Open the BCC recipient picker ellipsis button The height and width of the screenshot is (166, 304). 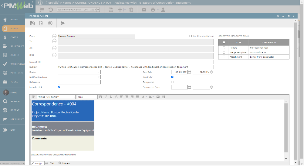(x=54, y=55)
